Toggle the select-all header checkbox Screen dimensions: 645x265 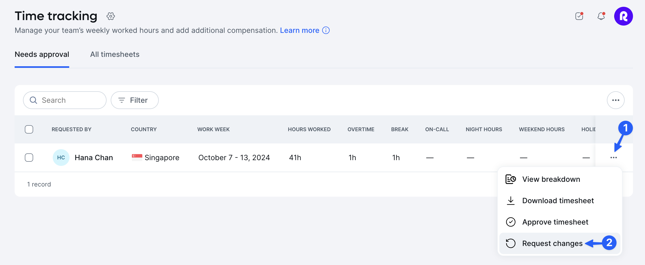(29, 129)
